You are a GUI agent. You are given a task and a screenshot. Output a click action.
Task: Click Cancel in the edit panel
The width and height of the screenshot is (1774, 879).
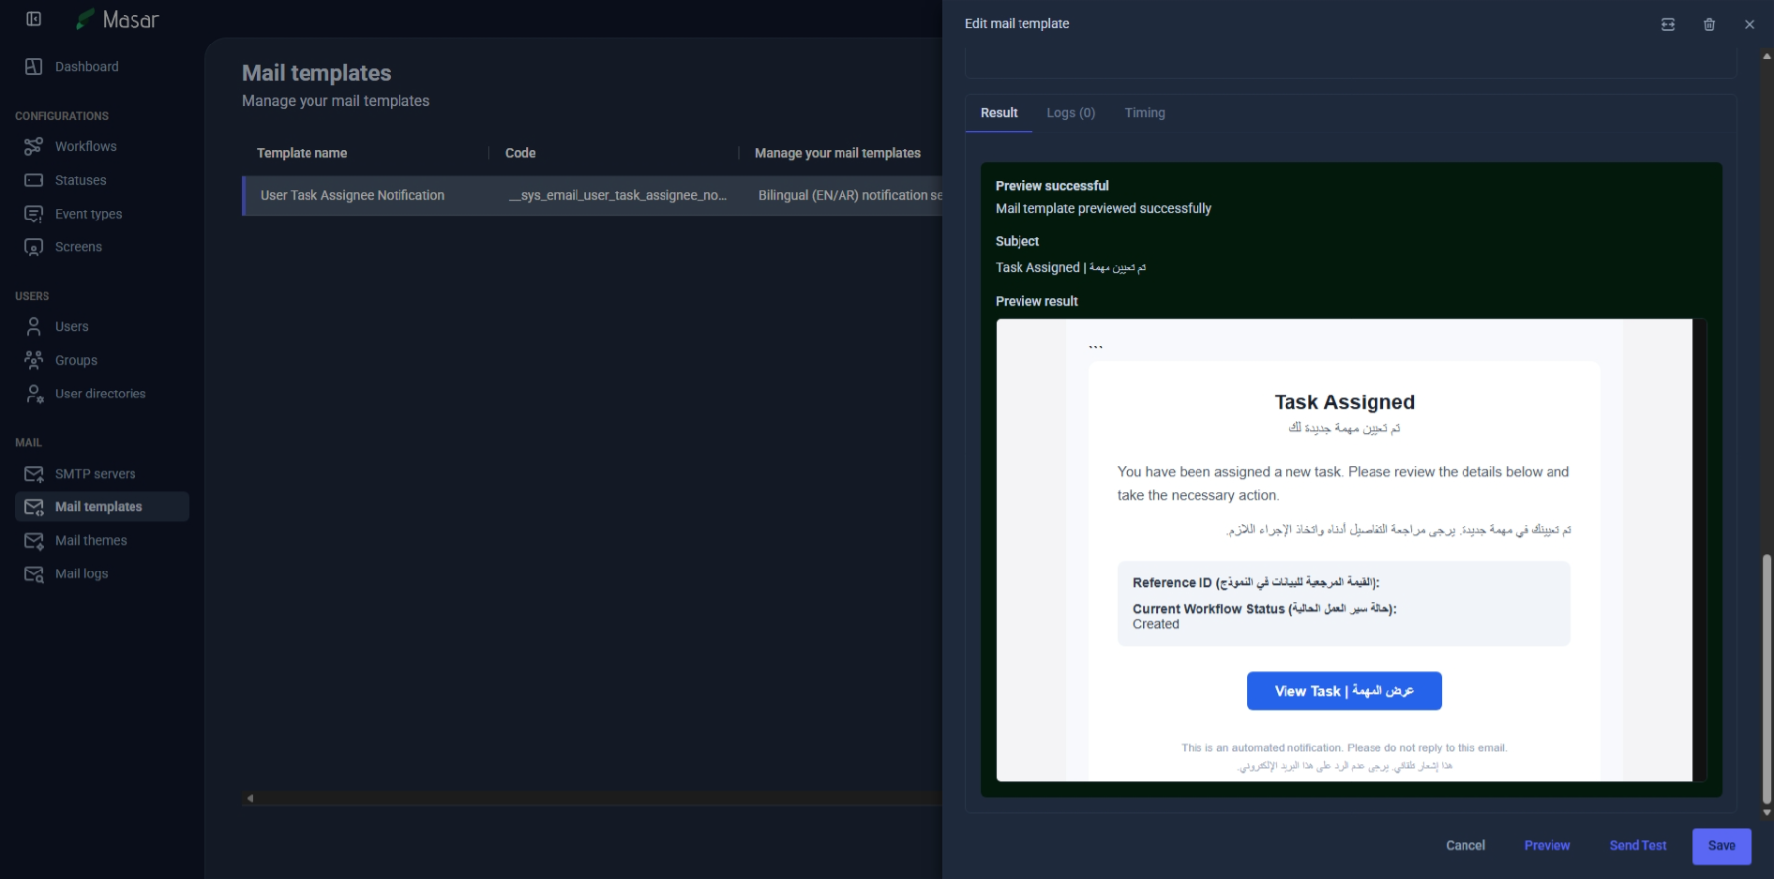pos(1464,845)
